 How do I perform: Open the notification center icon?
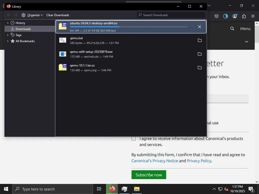pyautogui.click(x=251, y=189)
